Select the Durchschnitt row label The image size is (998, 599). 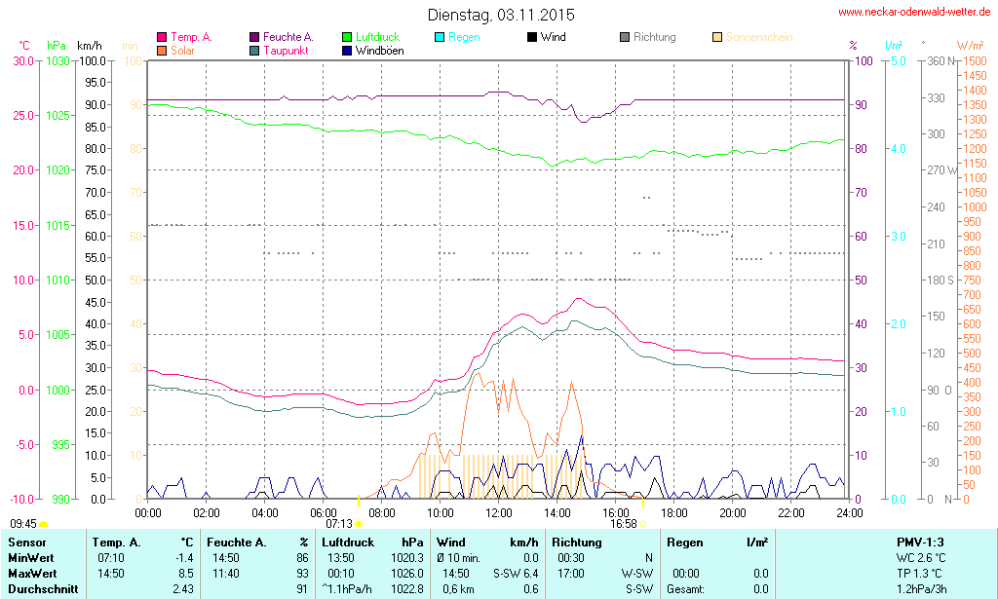pos(39,588)
